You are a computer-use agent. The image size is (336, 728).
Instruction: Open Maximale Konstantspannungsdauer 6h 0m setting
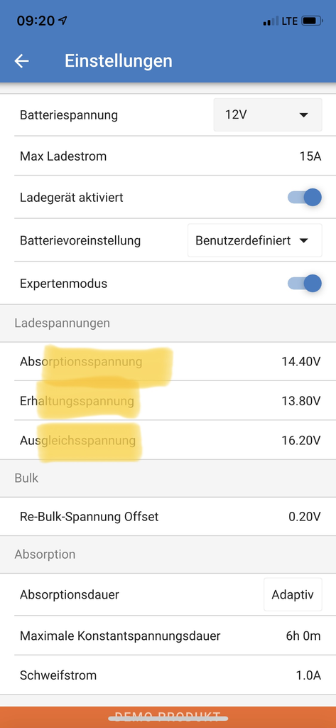click(x=168, y=636)
